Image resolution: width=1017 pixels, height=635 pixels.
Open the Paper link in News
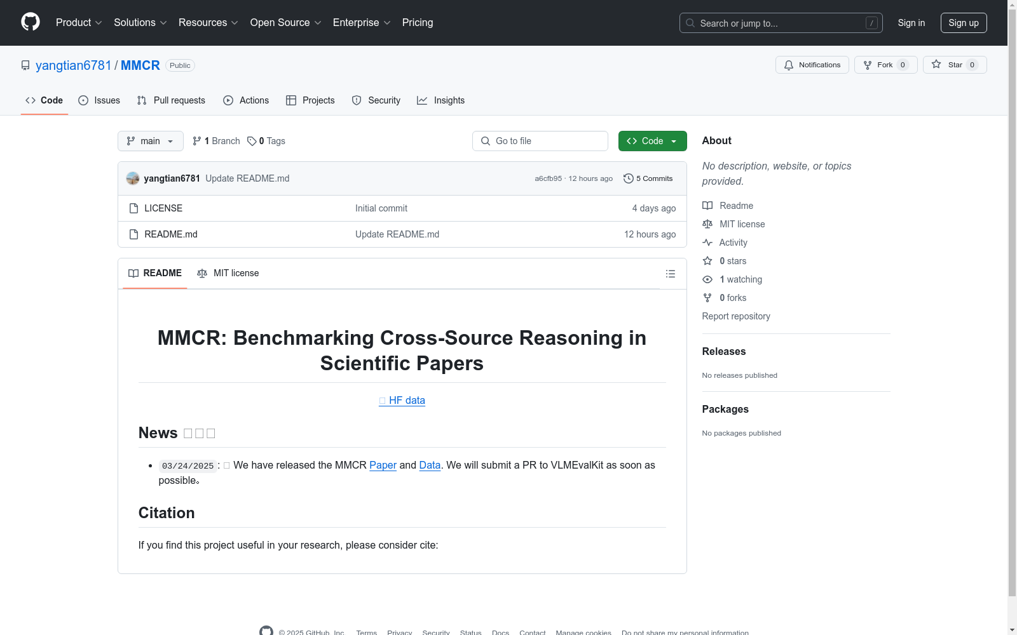pyautogui.click(x=383, y=465)
